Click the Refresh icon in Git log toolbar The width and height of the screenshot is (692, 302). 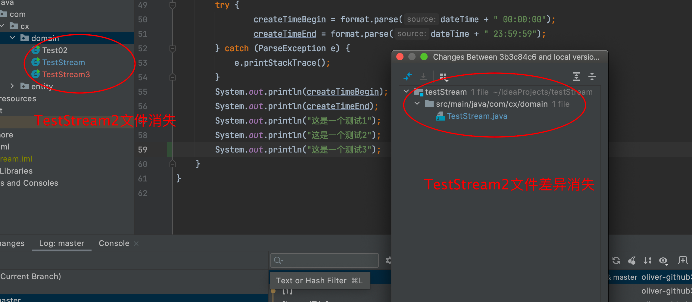click(616, 260)
